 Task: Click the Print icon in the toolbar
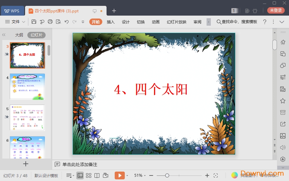[50, 22]
